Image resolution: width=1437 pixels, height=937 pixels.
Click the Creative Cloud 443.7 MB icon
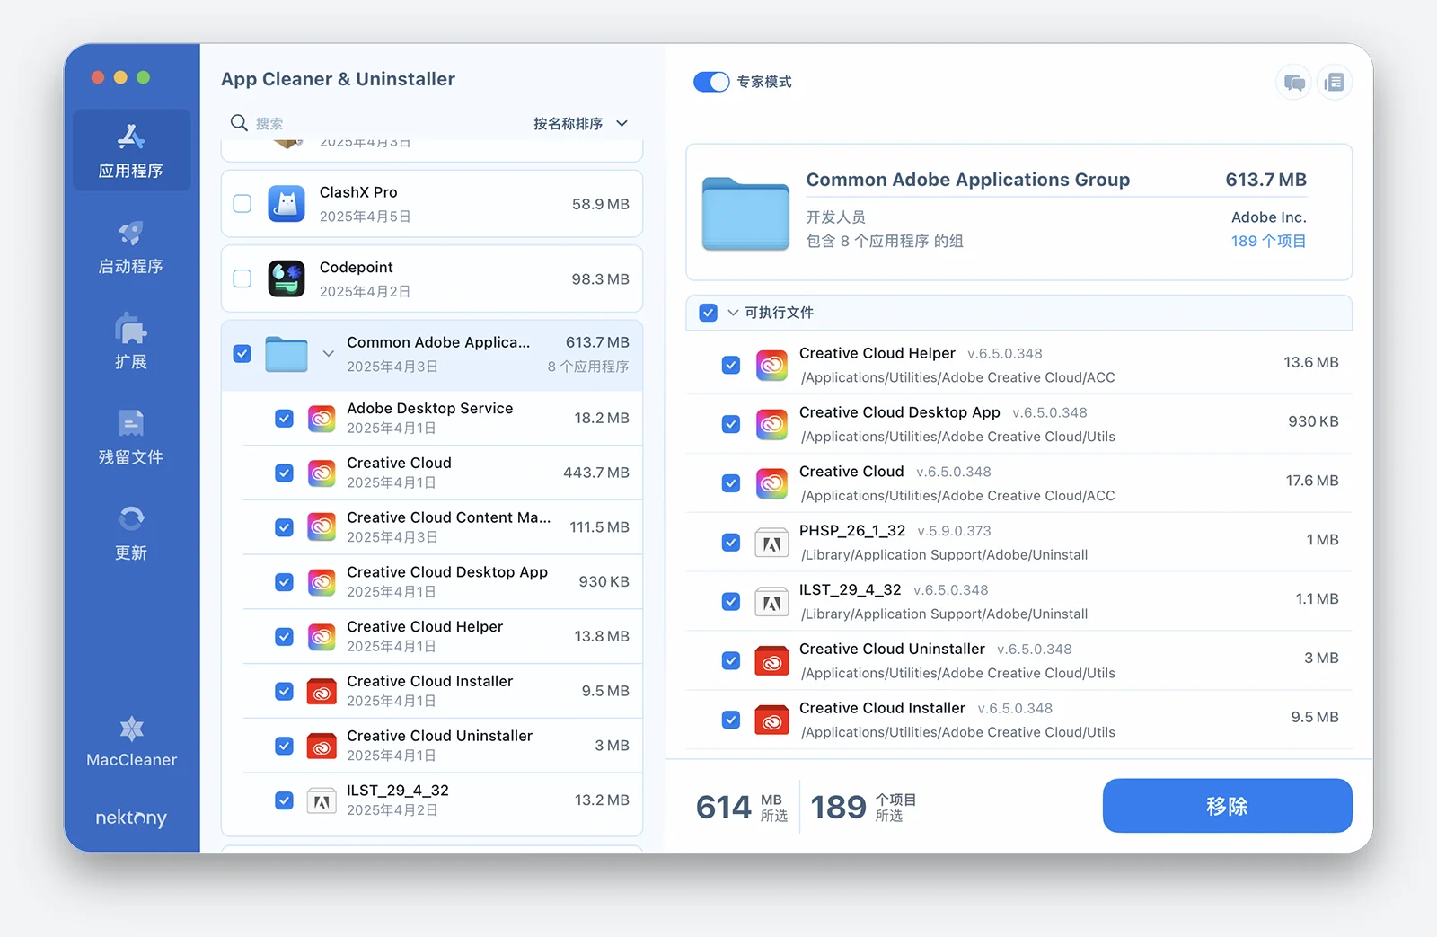coord(322,473)
